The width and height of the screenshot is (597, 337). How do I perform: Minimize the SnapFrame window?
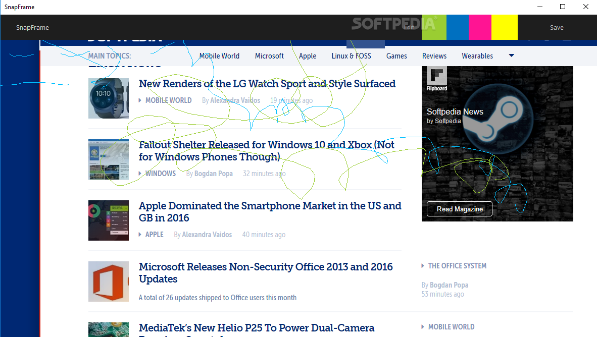tap(540, 7)
